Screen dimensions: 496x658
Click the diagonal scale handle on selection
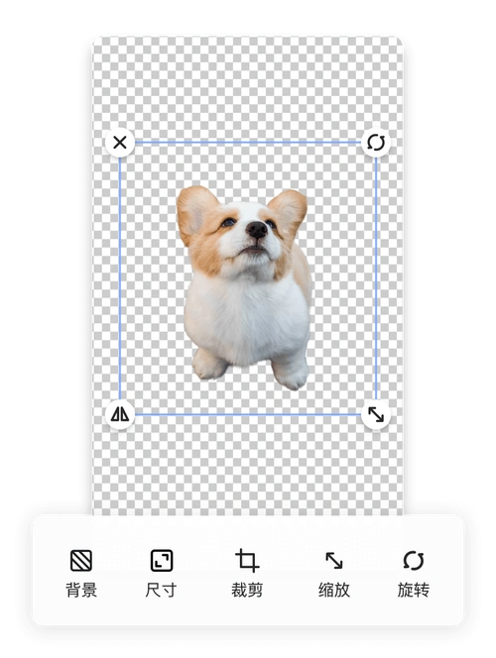[376, 414]
